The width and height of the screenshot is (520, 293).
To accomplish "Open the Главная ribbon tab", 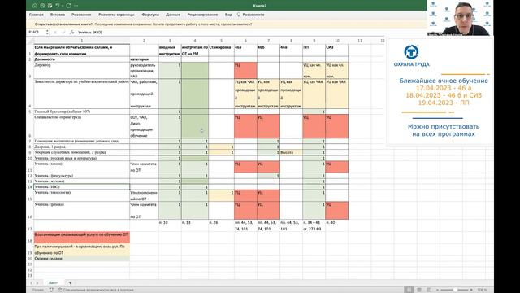I will [x=37, y=15].
